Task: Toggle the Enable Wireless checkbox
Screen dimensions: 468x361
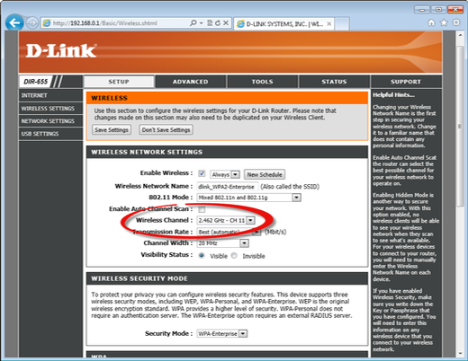Action: 202,173
